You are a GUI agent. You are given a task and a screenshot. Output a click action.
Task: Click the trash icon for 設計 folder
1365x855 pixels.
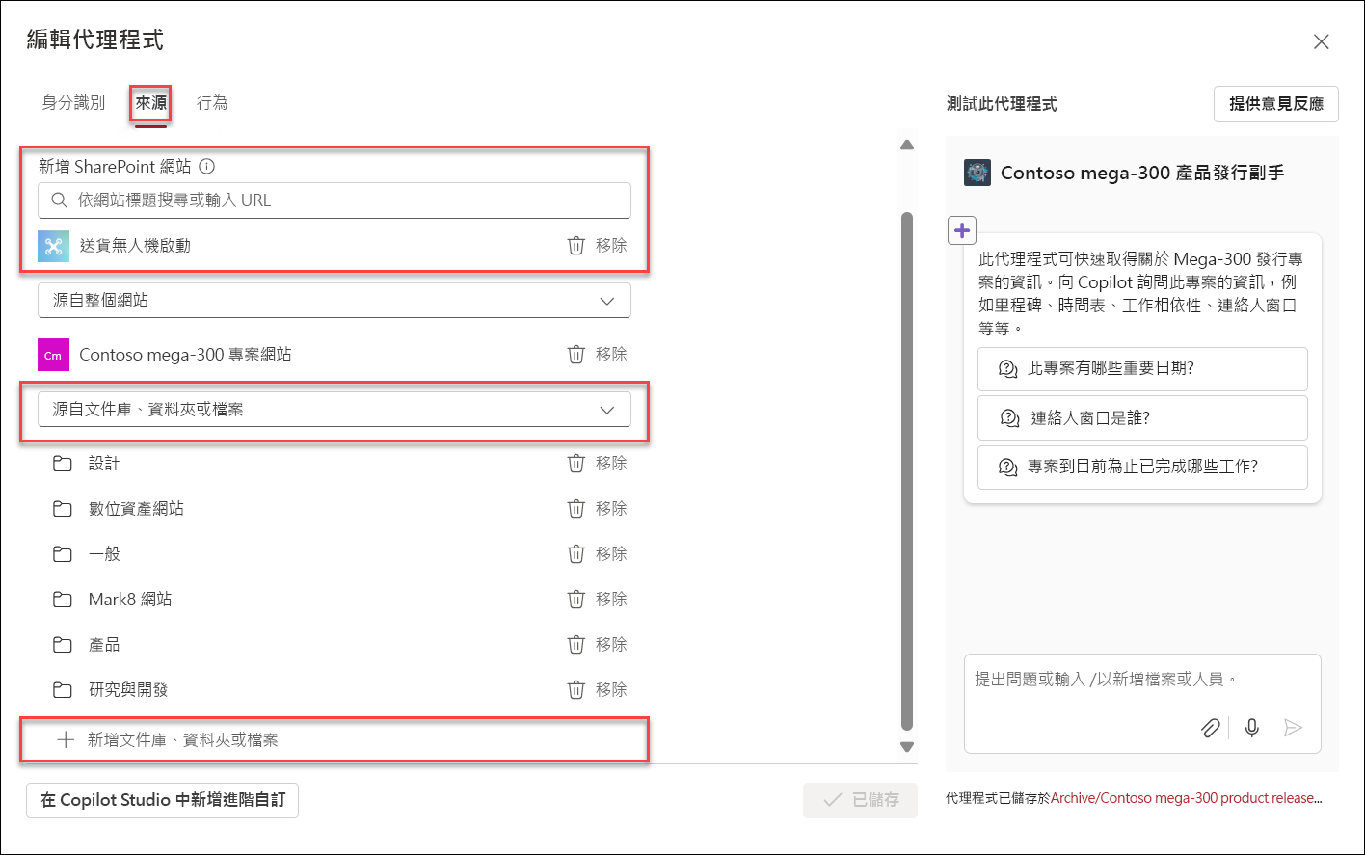pos(575,463)
